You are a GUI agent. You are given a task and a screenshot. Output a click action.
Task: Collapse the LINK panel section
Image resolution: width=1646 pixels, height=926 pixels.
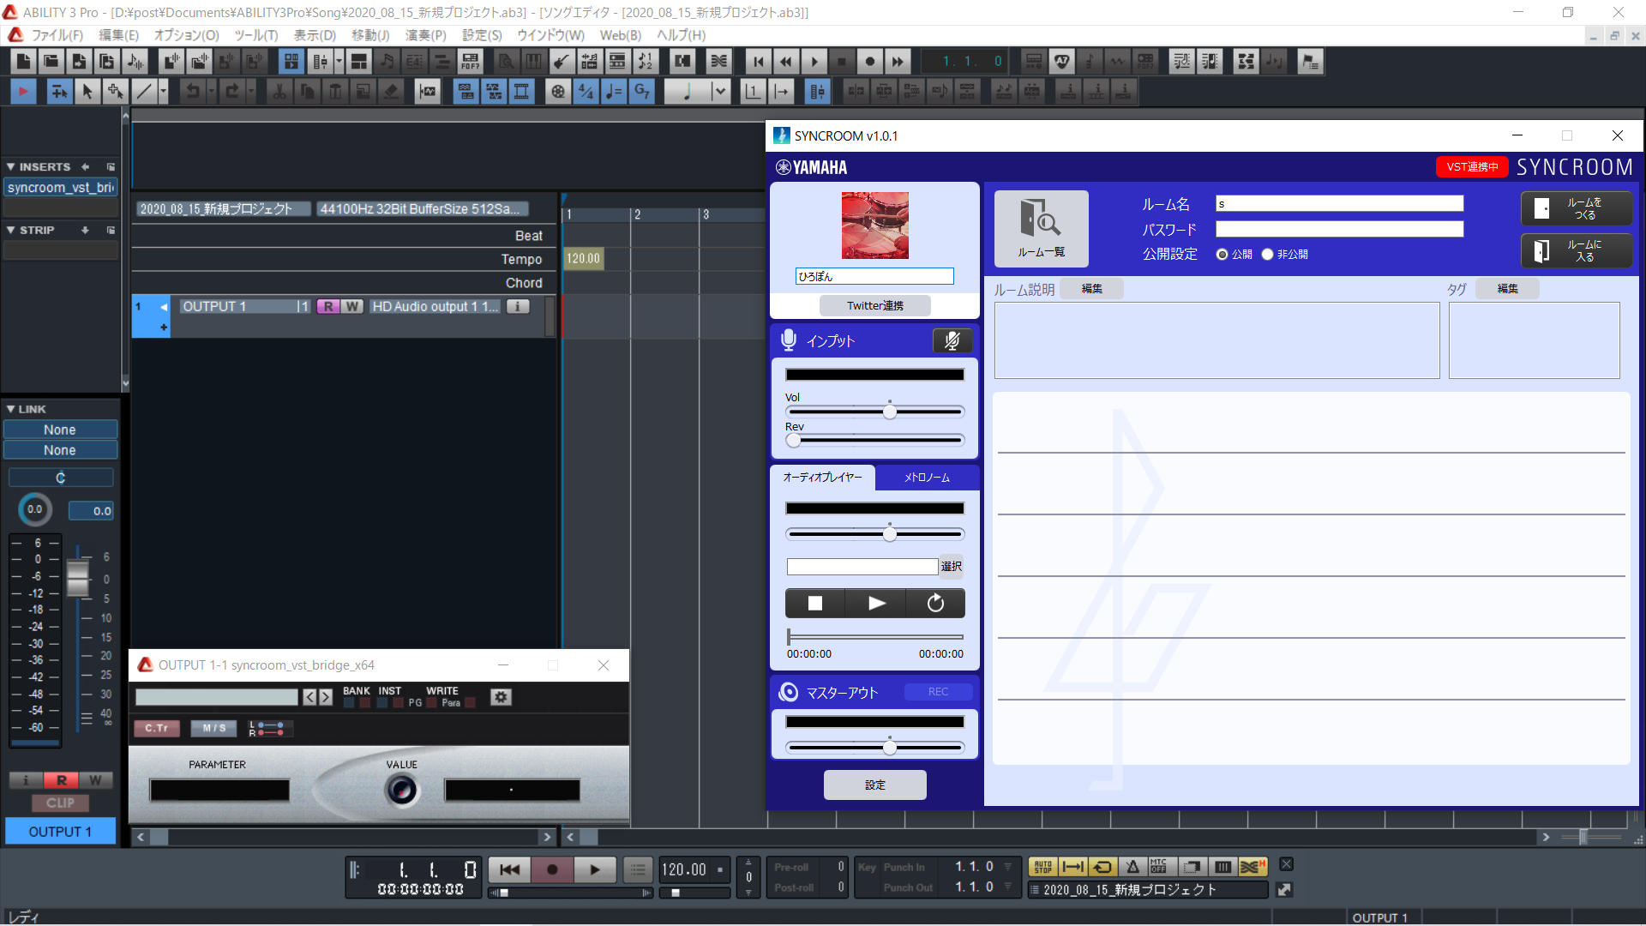10,410
